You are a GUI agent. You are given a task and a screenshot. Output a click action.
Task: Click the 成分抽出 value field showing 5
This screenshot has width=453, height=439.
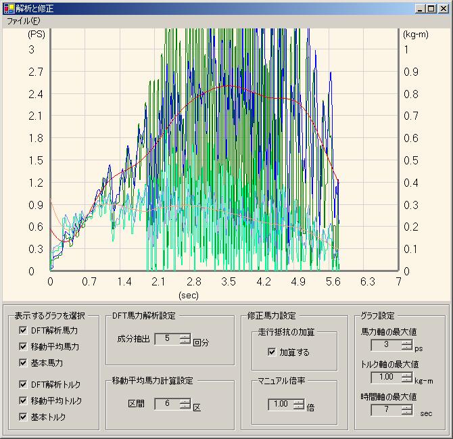tap(167, 339)
